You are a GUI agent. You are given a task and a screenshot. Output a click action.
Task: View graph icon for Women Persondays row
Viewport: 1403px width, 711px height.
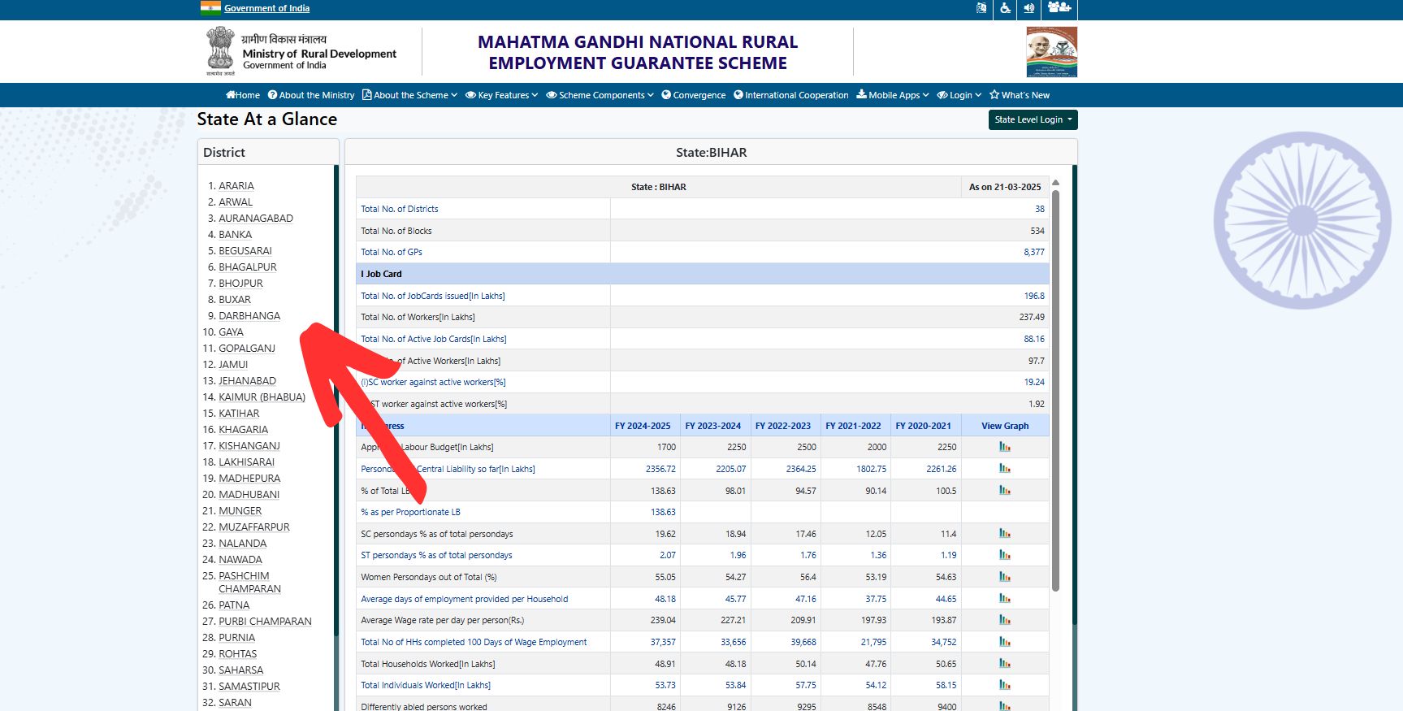point(1005,577)
